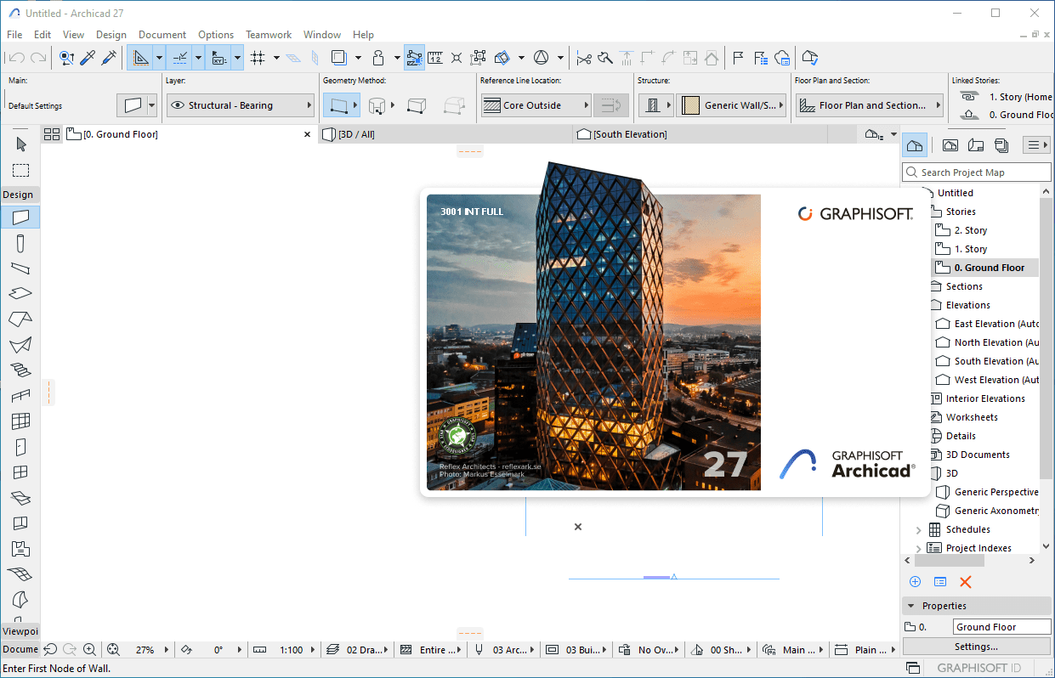Toggle Grid Snap icon
Viewport: 1055px width, 678px height.
[x=259, y=58]
